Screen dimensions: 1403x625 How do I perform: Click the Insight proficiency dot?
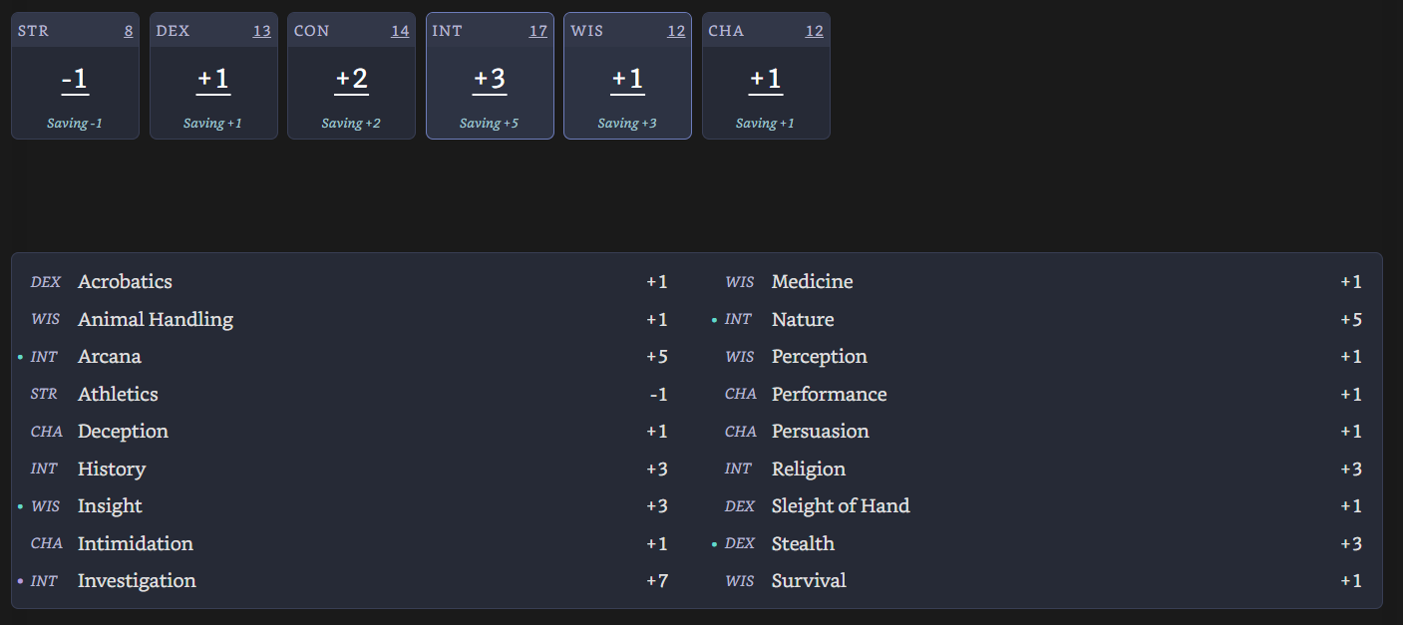[x=20, y=506]
